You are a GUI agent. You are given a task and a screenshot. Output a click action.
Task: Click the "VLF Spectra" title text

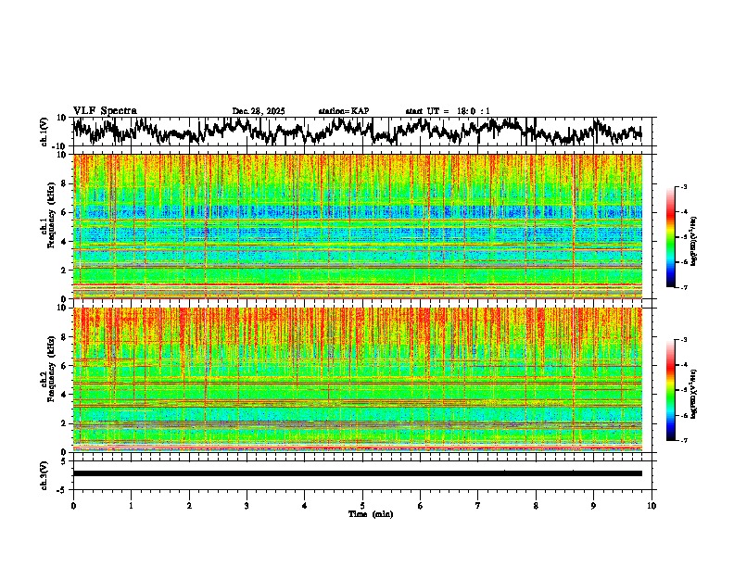tap(105, 111)
